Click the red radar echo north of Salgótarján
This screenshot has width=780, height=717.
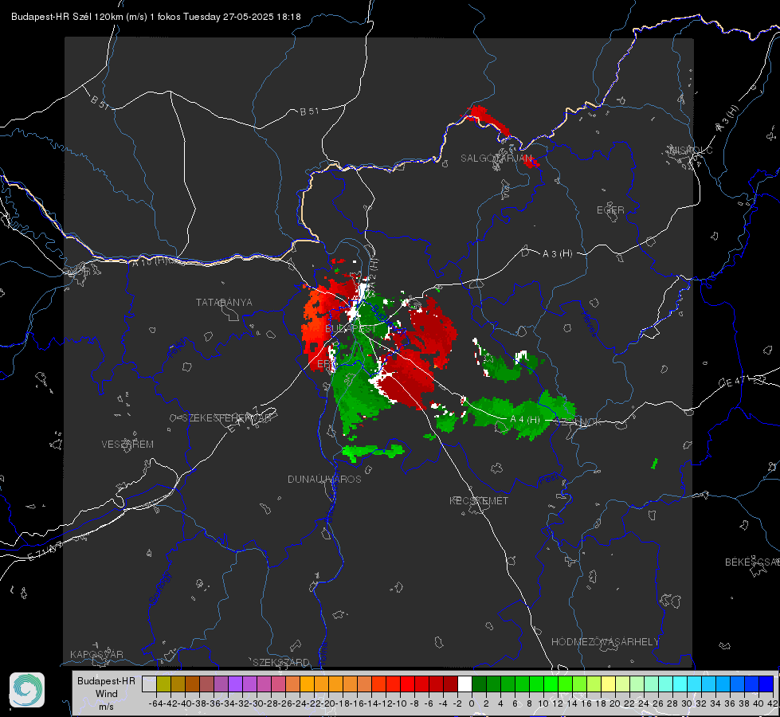pos(488,119)
